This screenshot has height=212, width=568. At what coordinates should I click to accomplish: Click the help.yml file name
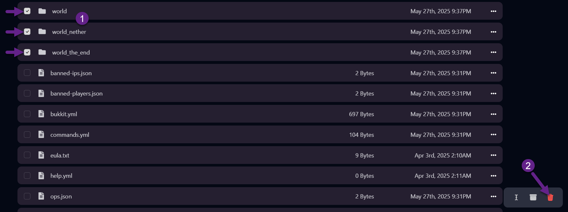click(x=61, y=176)
